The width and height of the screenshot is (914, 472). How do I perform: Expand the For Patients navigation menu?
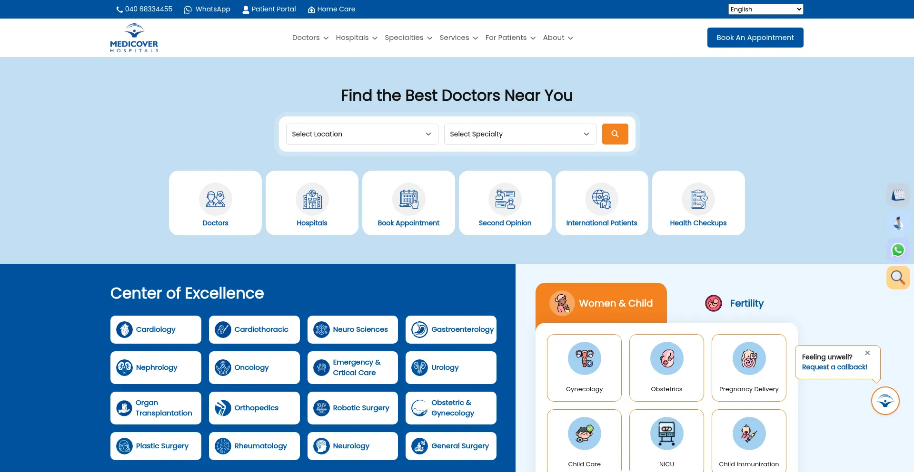(x=510, y=38)
